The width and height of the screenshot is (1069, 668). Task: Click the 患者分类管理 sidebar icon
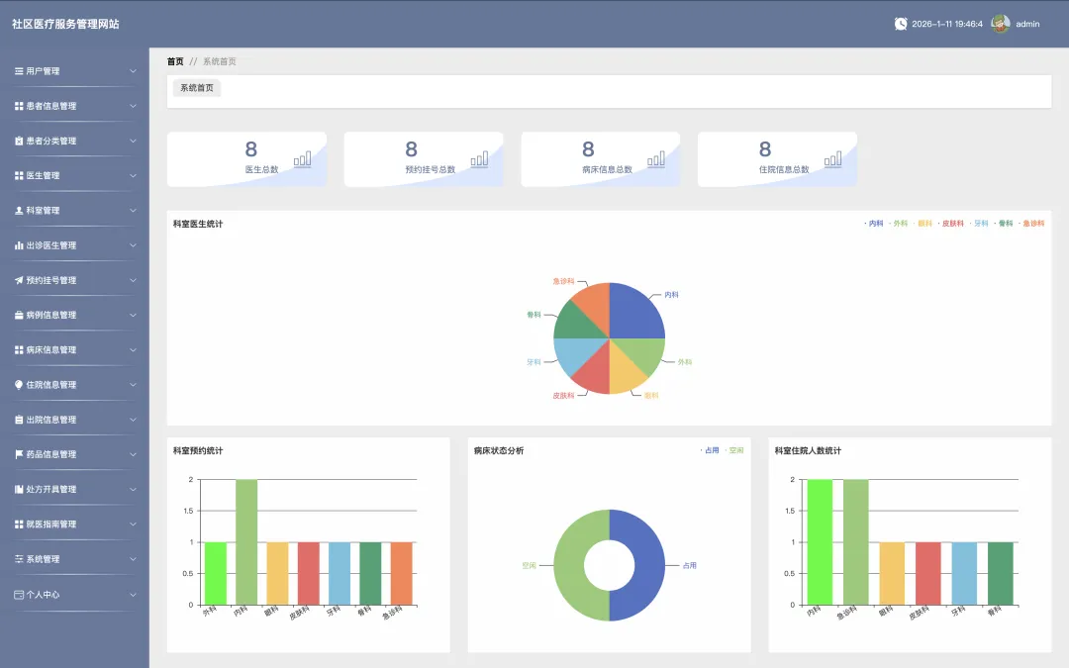pyautogui.click(x=19, y=141)
